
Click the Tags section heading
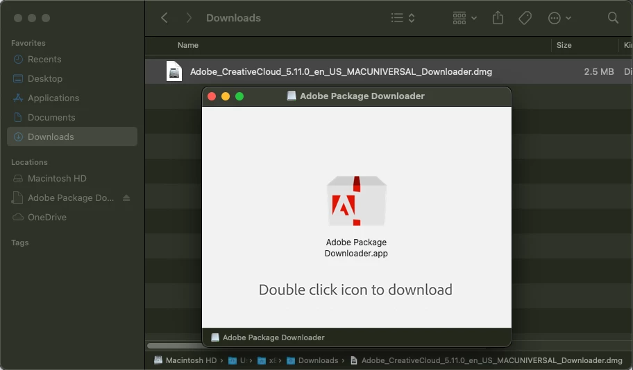coord(19,243)
